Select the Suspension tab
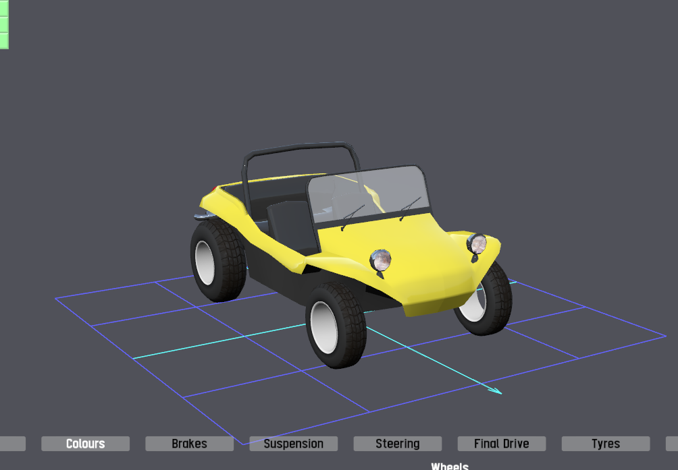 coord(294,444)
